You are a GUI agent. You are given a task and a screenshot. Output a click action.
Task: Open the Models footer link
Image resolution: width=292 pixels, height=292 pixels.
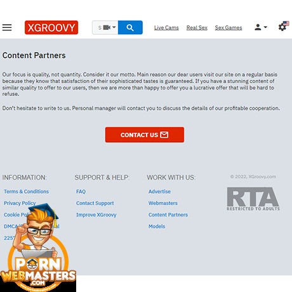[157, 227]
